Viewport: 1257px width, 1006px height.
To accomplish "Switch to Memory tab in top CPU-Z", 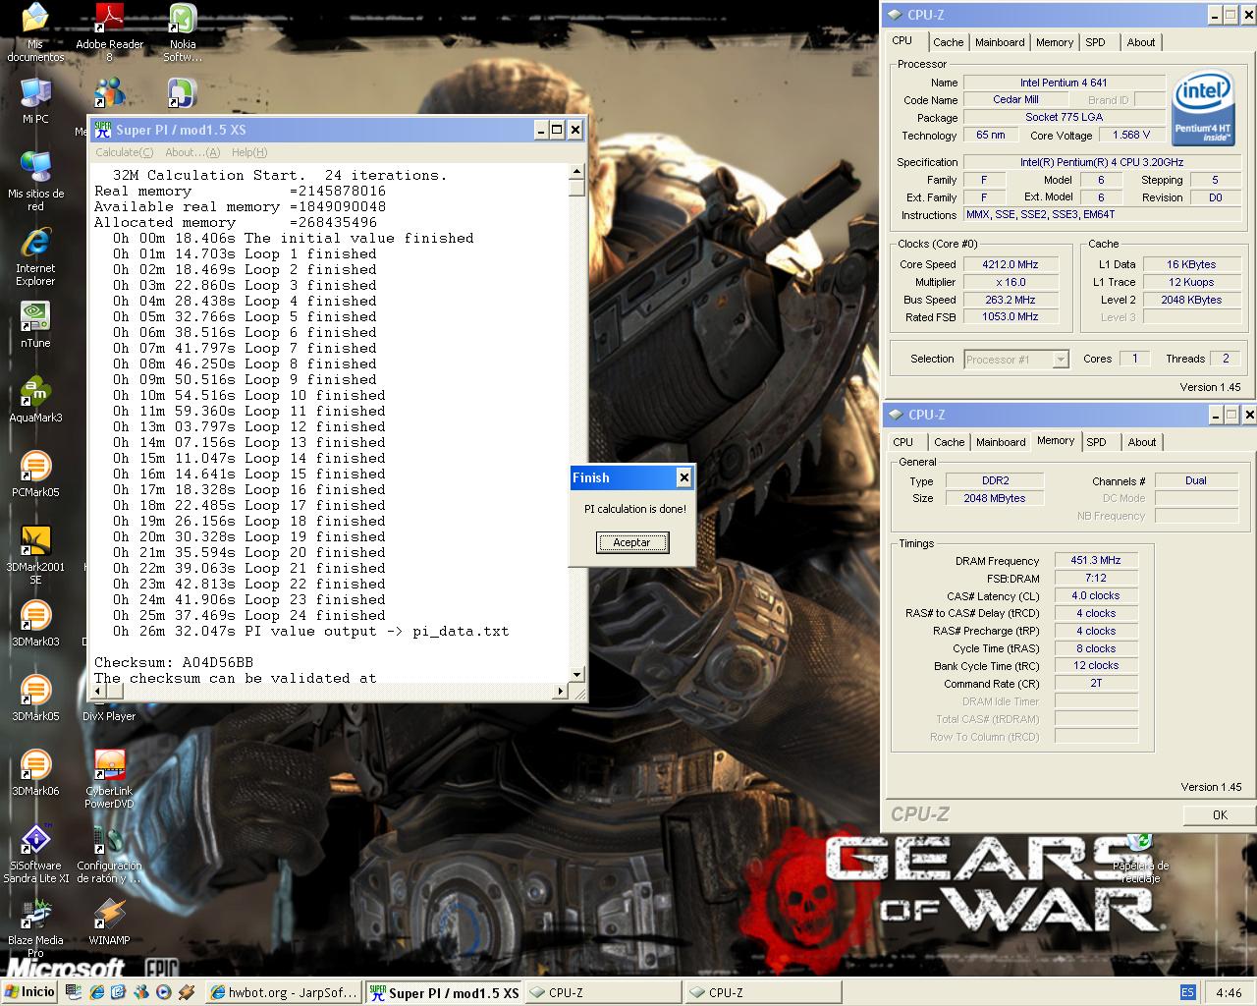I will (1055, 42).
